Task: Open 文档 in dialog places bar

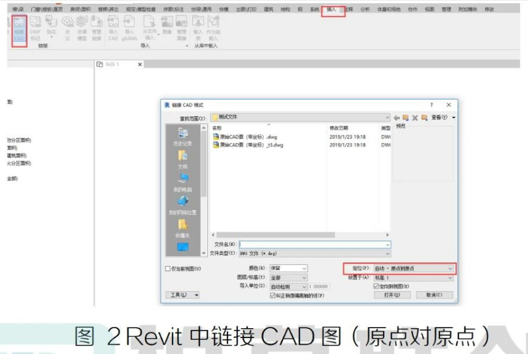Action: point(183,160)
